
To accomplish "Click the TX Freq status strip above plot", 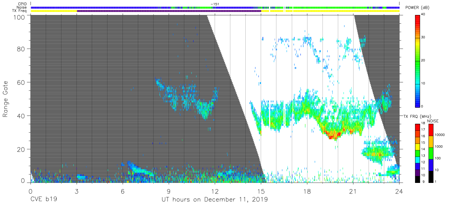I will coord(215,11).
